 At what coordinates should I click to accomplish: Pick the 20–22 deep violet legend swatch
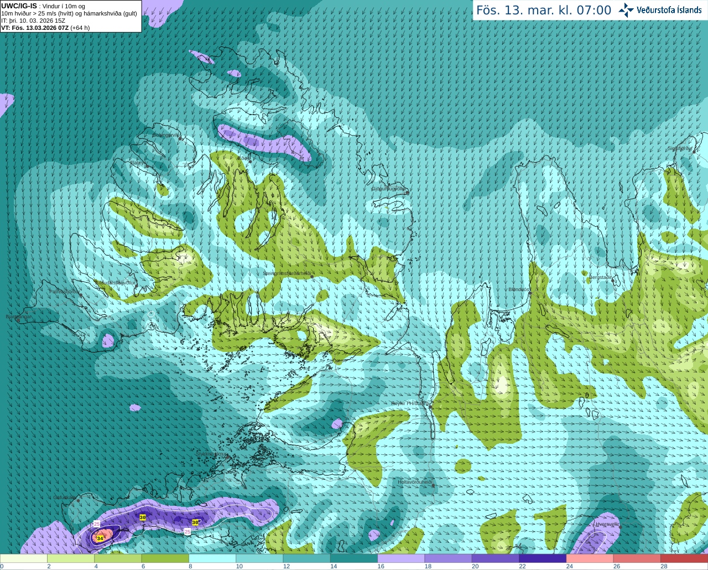[496, 558]
